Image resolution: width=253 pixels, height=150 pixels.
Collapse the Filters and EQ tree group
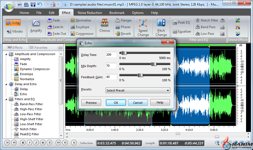click(x=6, y=99)
